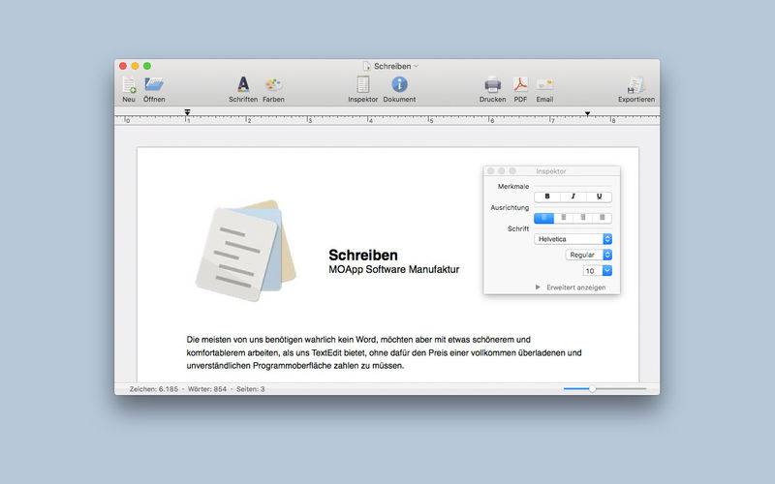Click the Ausrichtung label in Inspektor

(x=510, y=207)
